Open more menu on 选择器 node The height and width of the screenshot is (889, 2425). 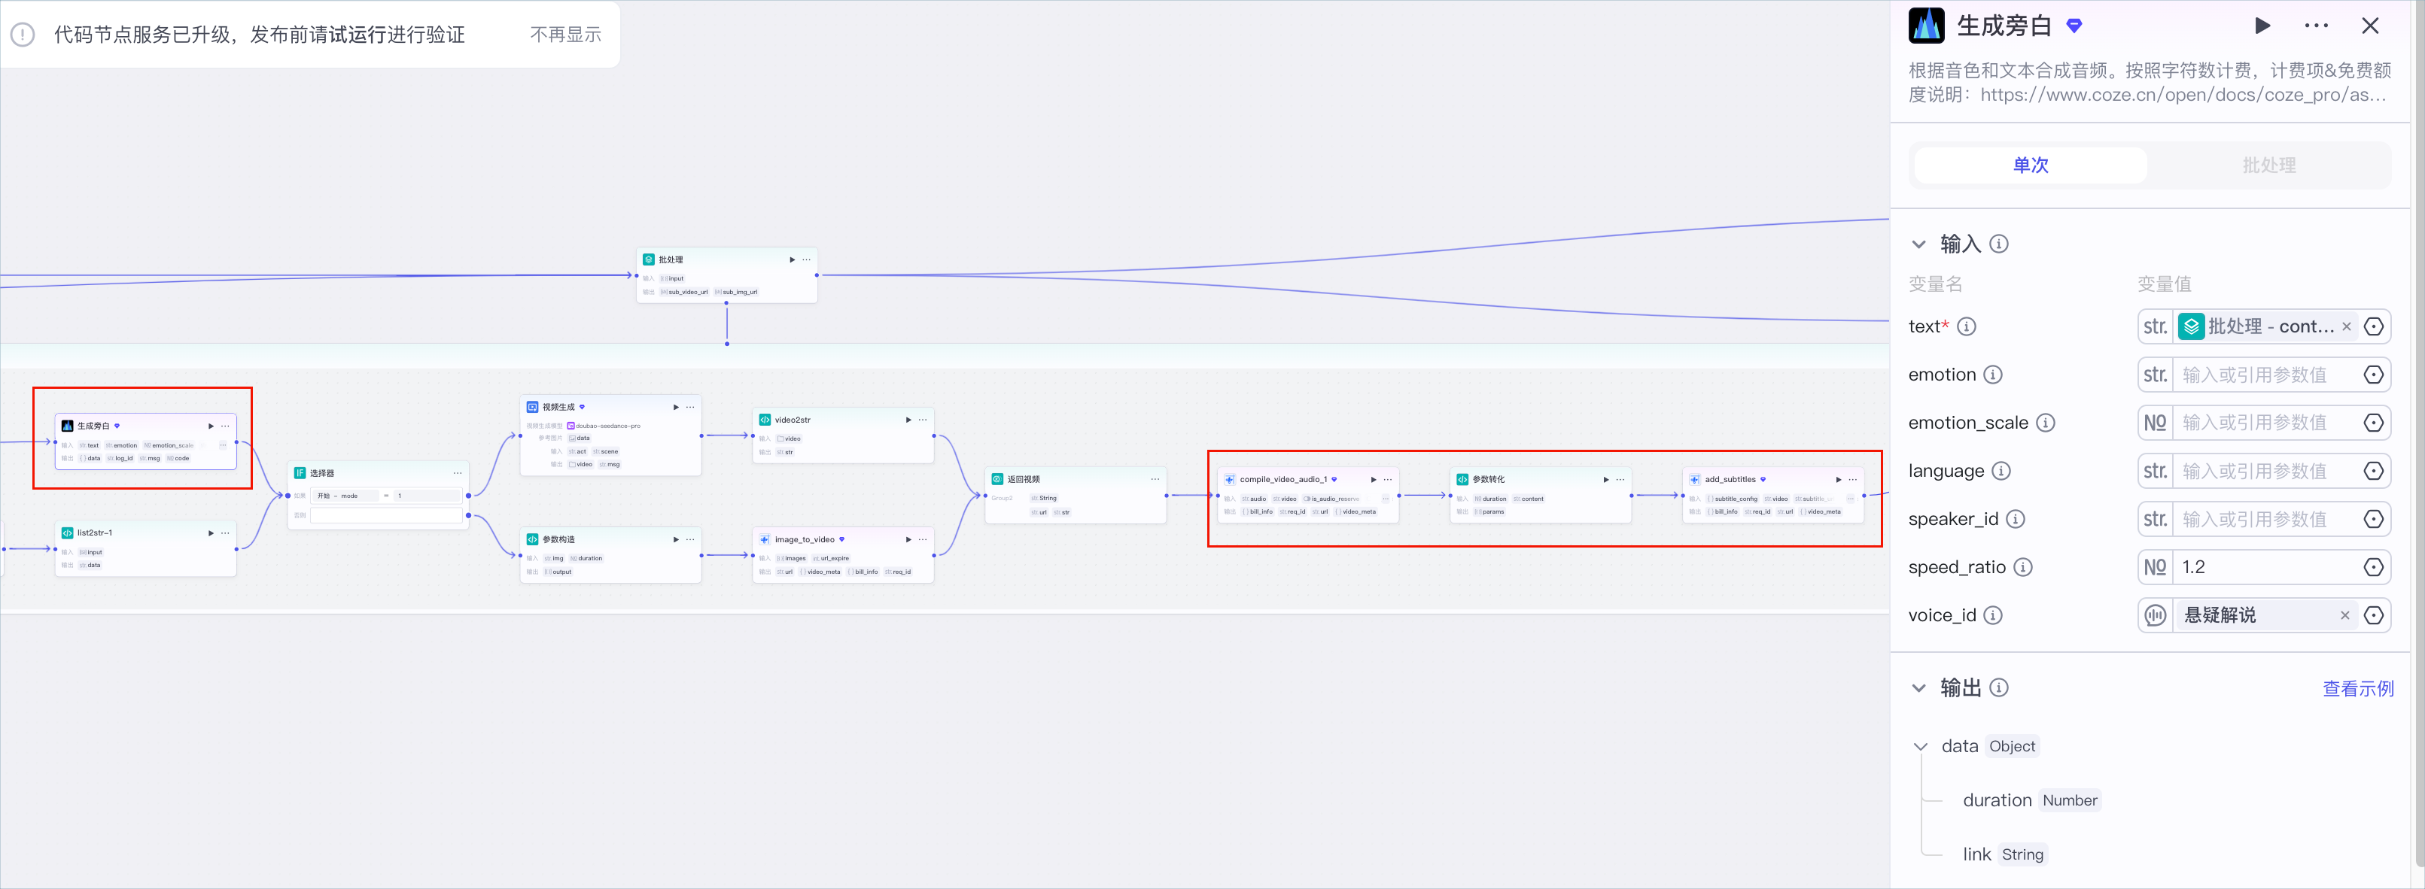(x=458, y=473)
